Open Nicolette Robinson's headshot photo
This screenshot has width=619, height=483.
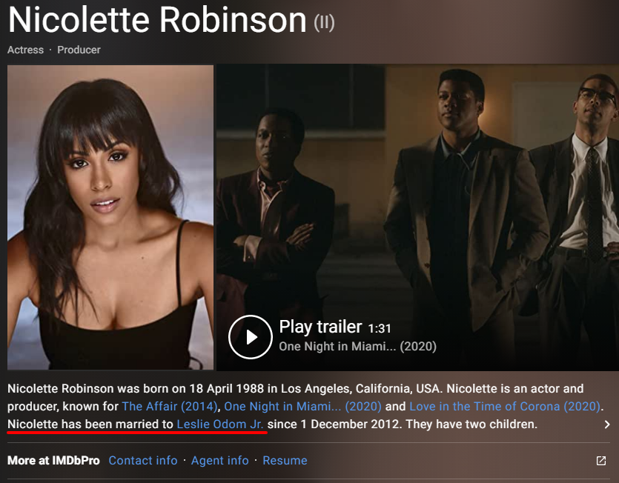pyautogui.click(x=110, y=218)
